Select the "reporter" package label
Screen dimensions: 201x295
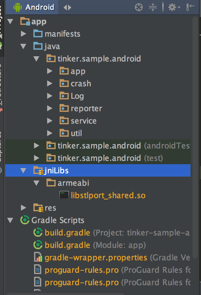point(86,109)
